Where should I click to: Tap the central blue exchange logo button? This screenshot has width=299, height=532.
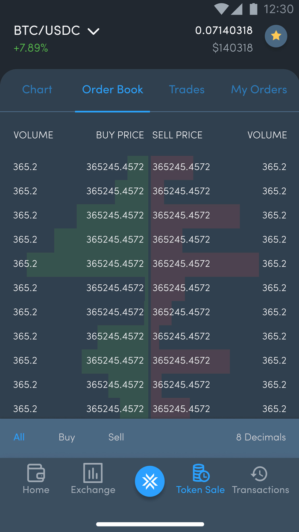(149, 482)
